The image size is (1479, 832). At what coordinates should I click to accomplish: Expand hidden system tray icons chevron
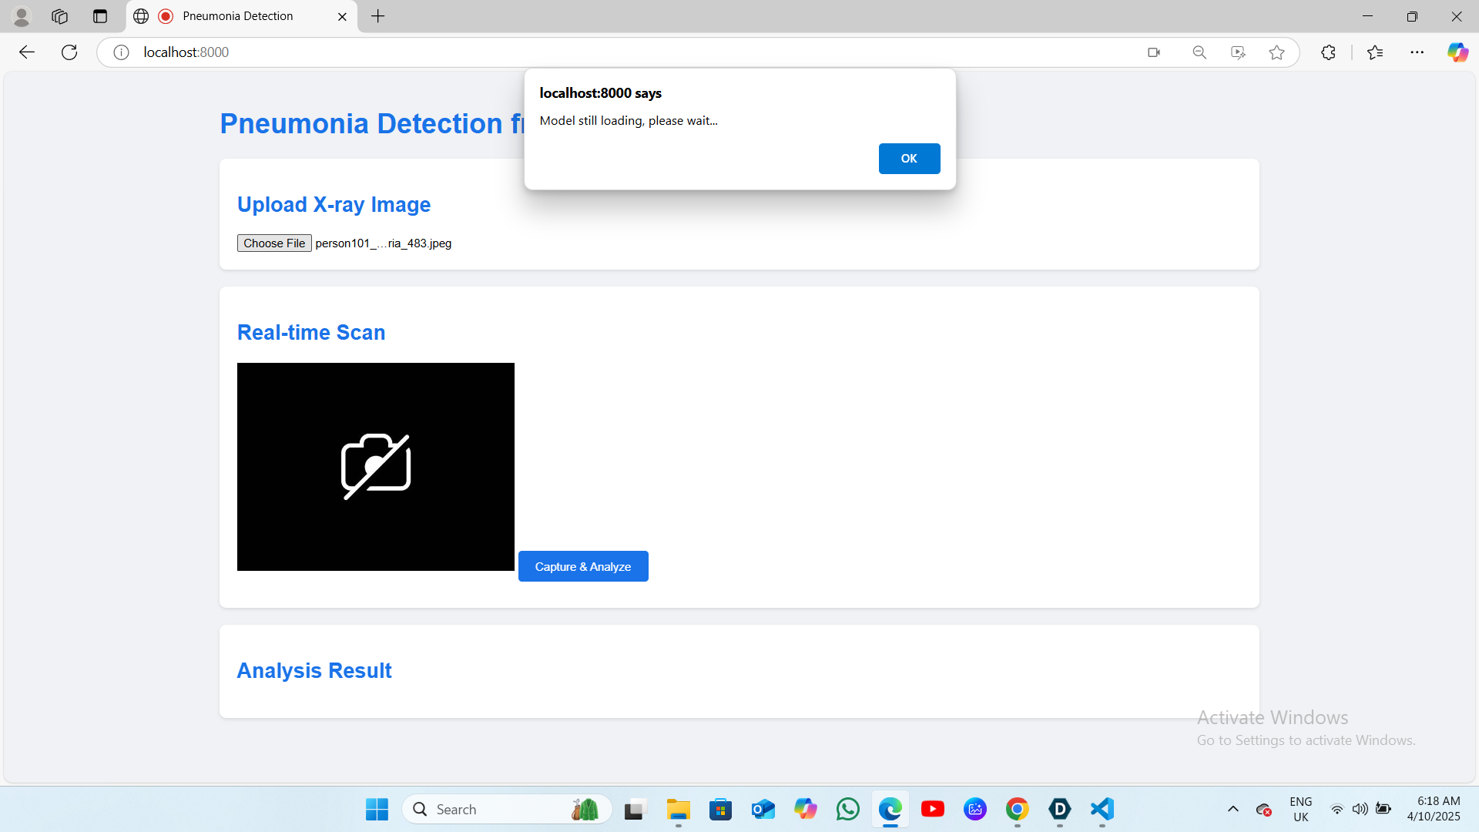[x=1233, y=809]
